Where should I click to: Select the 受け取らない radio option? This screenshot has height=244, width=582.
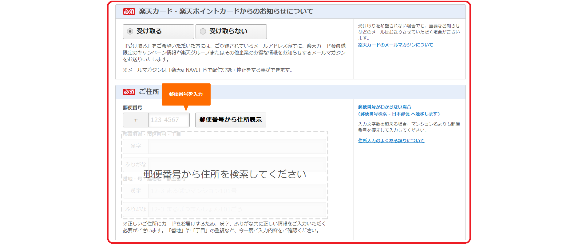coord(231,31)
